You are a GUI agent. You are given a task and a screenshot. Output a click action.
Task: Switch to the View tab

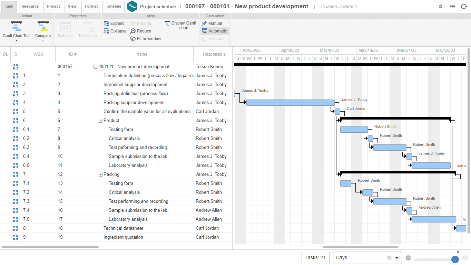(72, 6)
